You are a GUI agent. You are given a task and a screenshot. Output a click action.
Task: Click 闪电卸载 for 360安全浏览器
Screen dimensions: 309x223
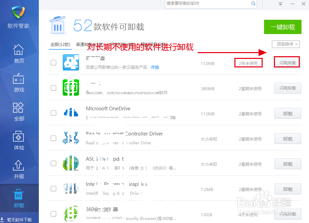[x=288, y=214]
